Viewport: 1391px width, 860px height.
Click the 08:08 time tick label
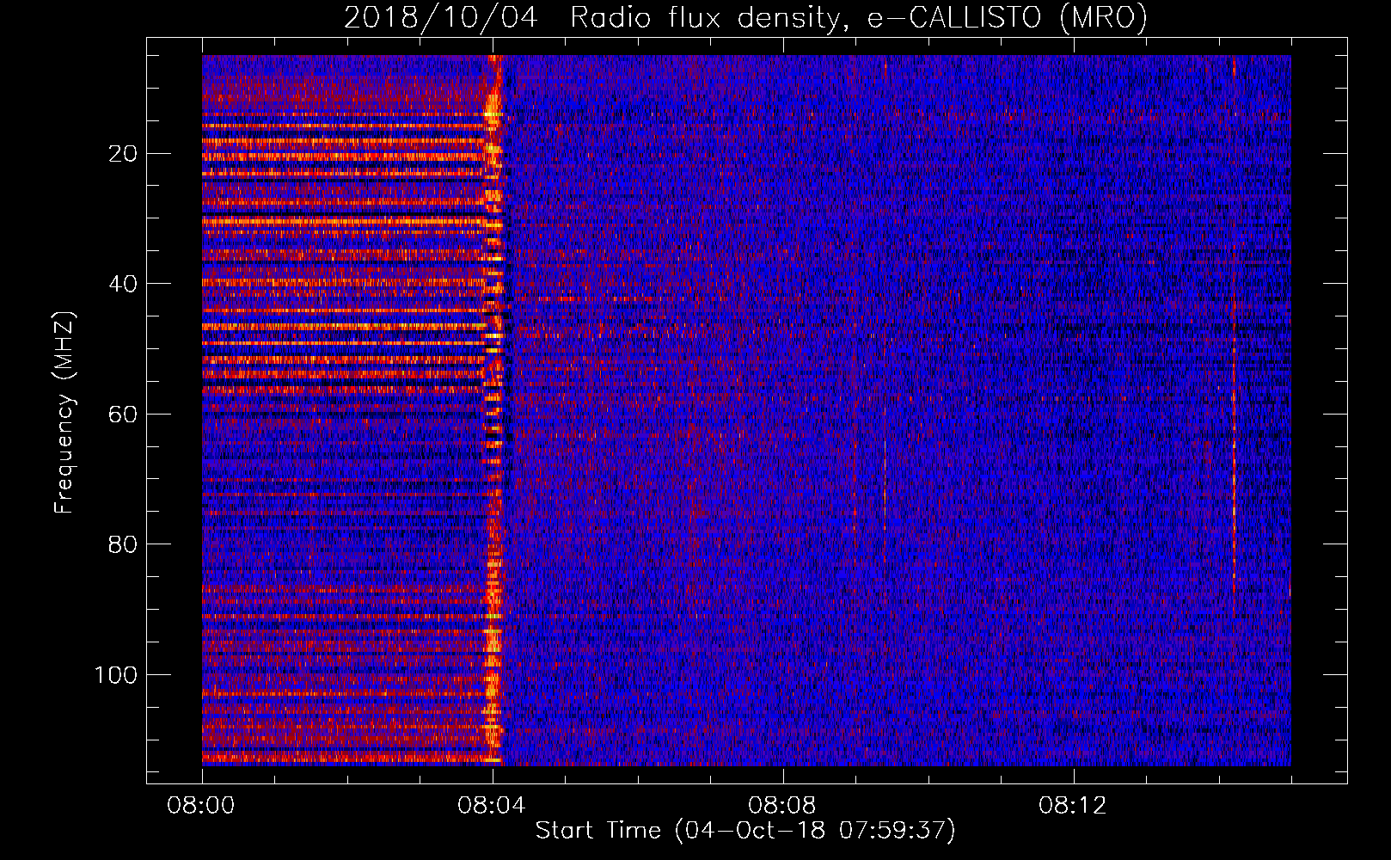pyautogui.click(x=782, y=806)
